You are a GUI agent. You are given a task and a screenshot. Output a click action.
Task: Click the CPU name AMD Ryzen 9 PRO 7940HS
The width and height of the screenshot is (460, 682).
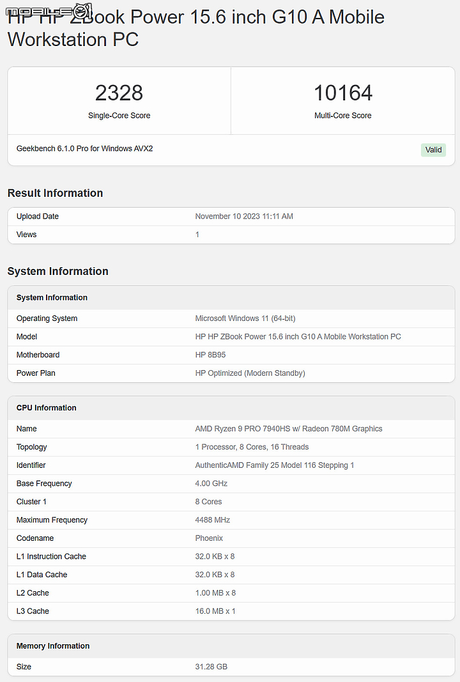pos(288,429)
